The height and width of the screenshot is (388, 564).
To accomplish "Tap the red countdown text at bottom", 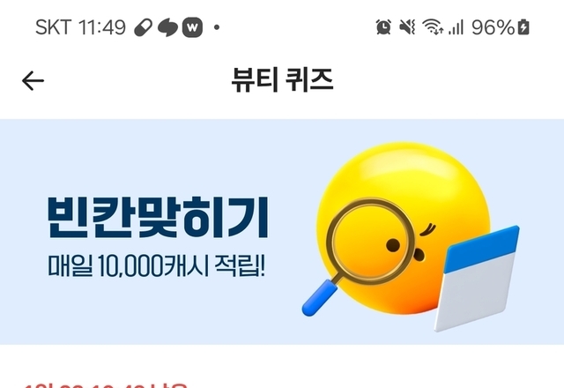I will point(106,386).
